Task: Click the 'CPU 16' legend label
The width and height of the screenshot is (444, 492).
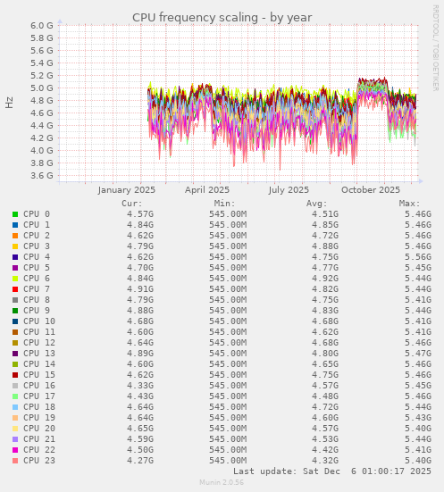Action: pos(39,386)
